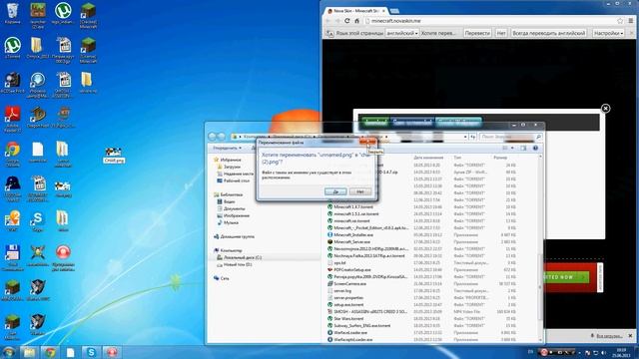
Task: Open the английский language dropdown
Action: point(402,33)
